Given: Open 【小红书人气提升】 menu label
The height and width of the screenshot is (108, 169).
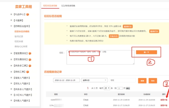Looking at the screenshot, I should (x=23, y=95).
